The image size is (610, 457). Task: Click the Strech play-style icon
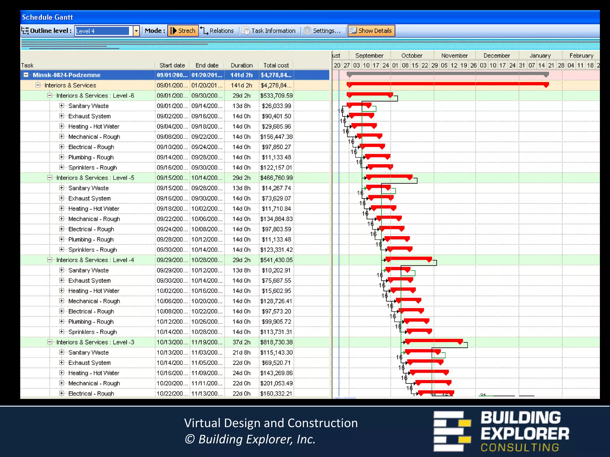[173, 31]
